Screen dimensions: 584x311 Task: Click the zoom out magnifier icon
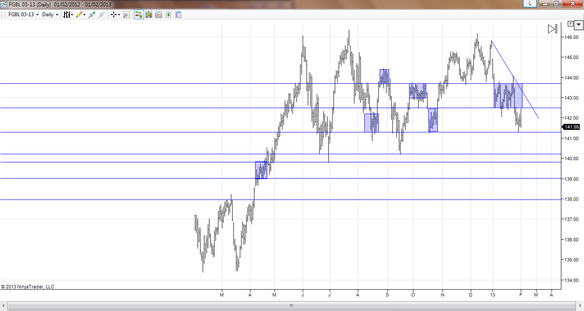(x=101, y=15)
